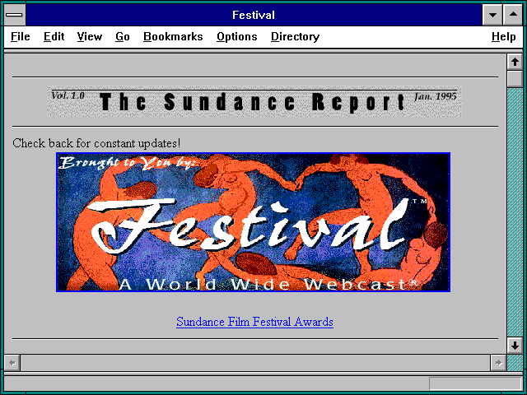527x395 pixels.
Task: Open the window control menu box
Action: point(15,15)
